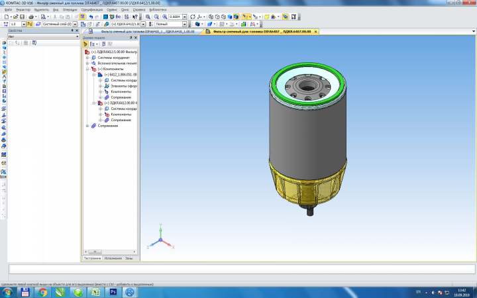Image resolution: width=477 pixels, height=298 pixels.
Task: Expand the Системы координат tree node
Action: point(87,58)
